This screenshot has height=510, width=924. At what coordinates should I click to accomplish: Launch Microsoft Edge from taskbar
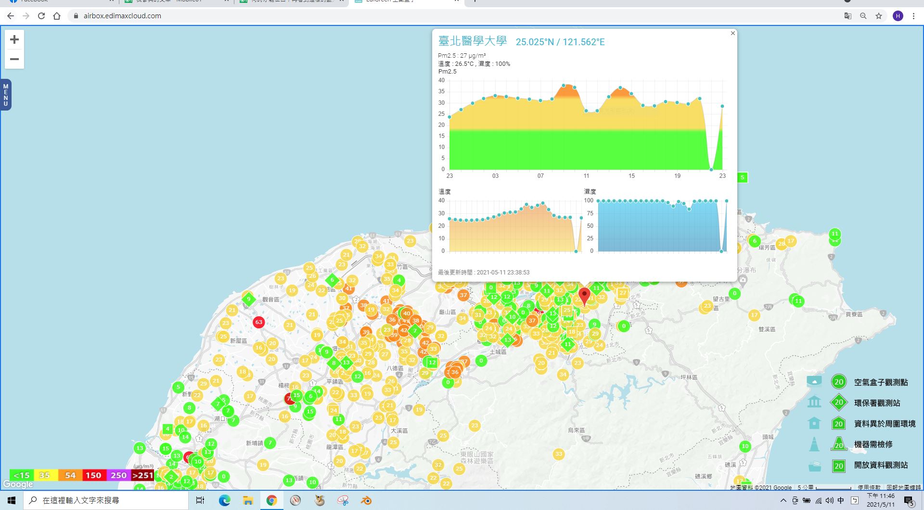[225, 500]
